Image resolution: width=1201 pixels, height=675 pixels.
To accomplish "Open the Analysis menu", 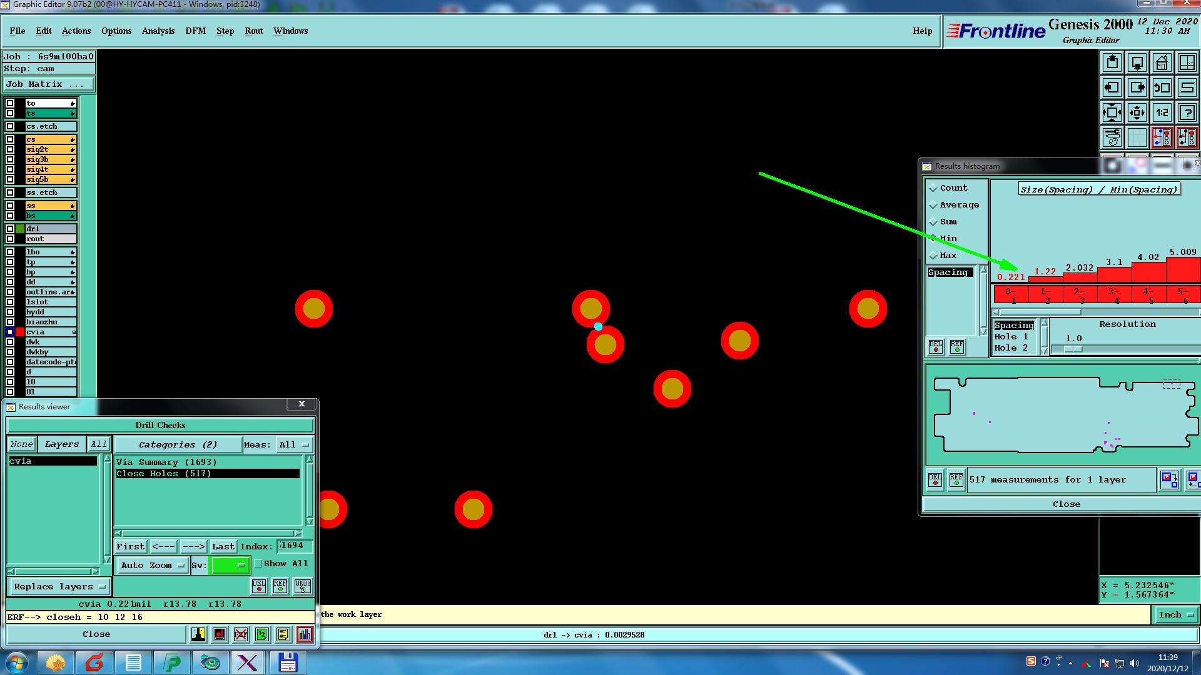I will coord(158,31).
